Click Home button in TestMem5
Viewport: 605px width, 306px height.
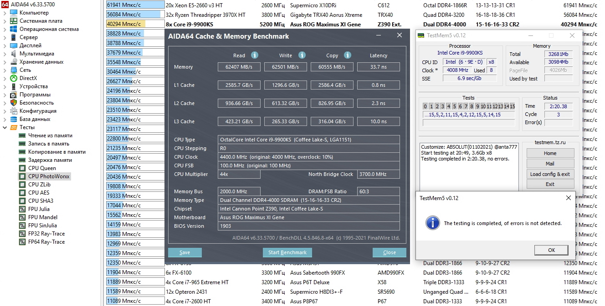point(550,153)
